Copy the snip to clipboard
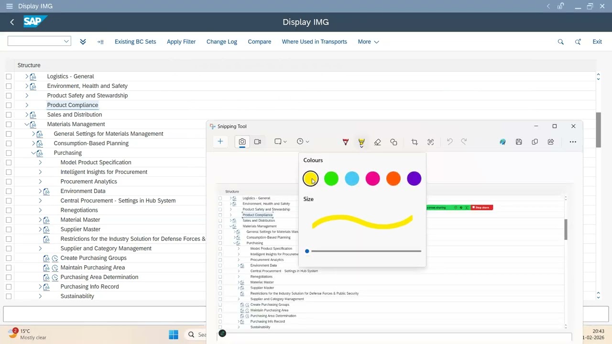 pos(535,142)
